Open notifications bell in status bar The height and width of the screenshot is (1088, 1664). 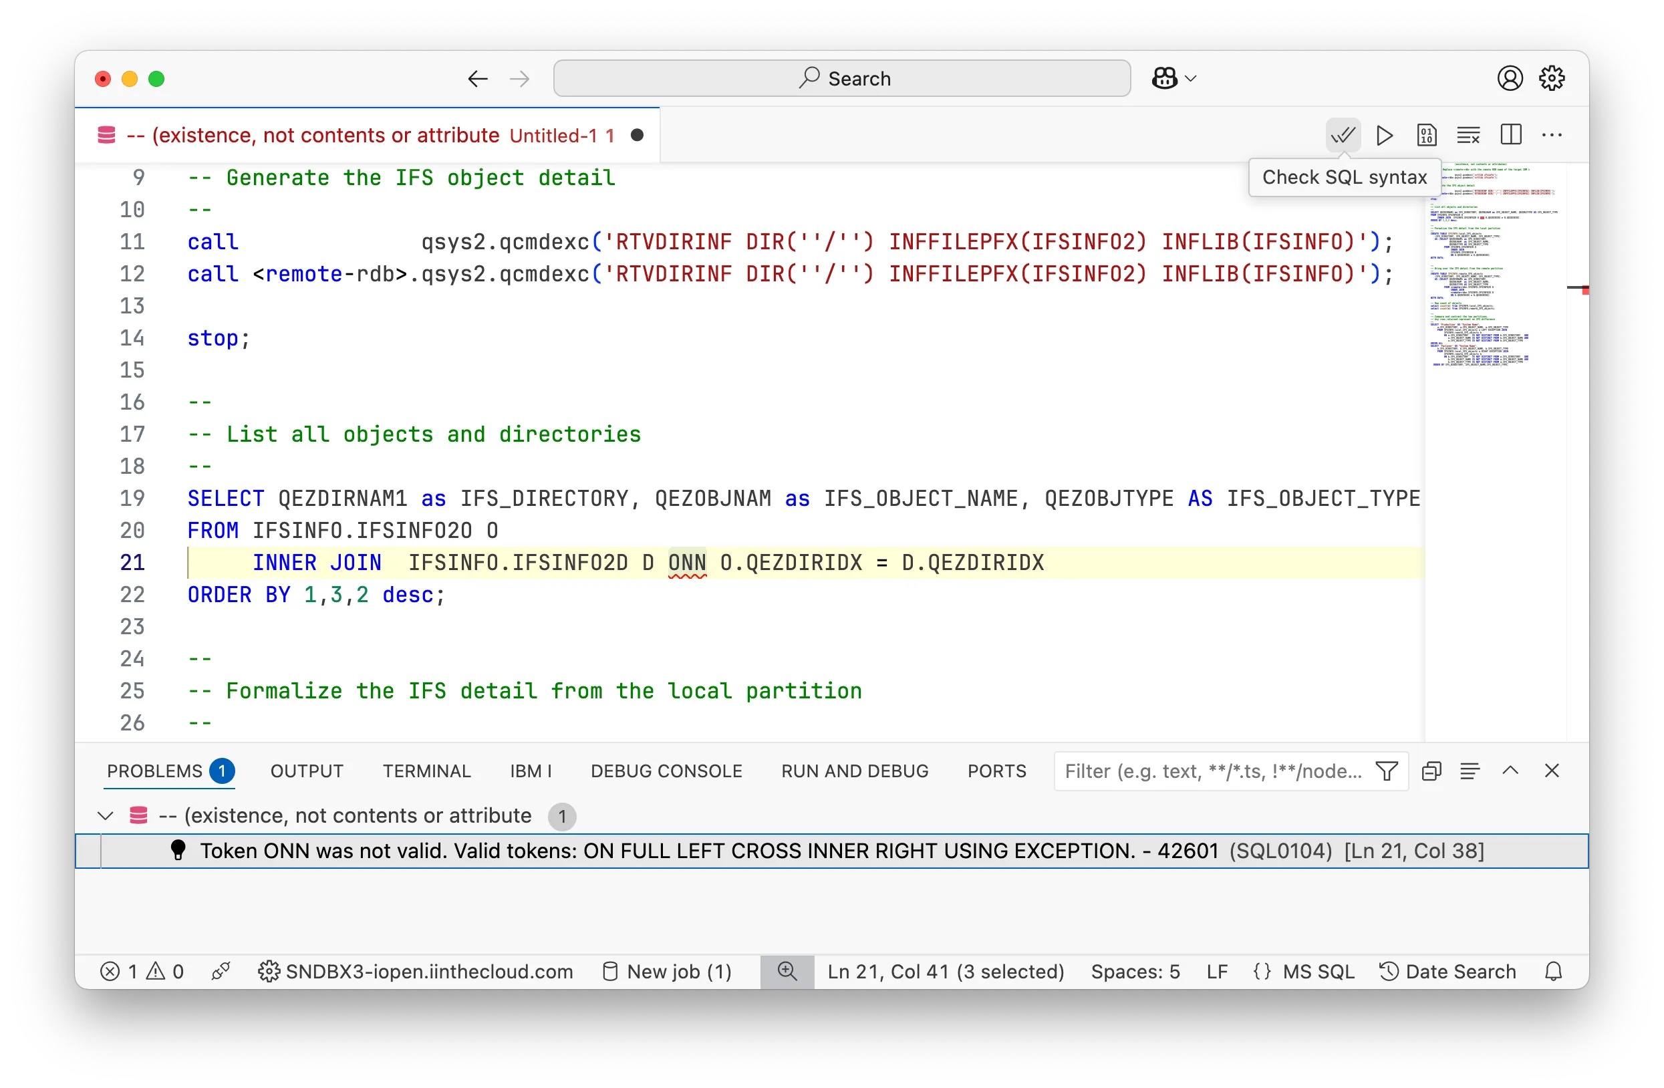tap(1553, 971)
